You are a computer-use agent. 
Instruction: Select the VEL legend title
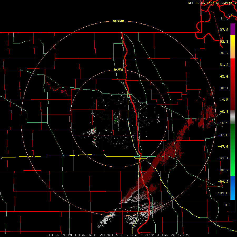[231, 16]
